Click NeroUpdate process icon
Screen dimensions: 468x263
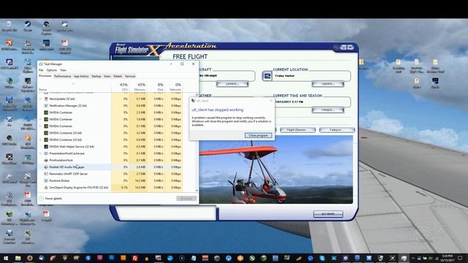[46, 99]
